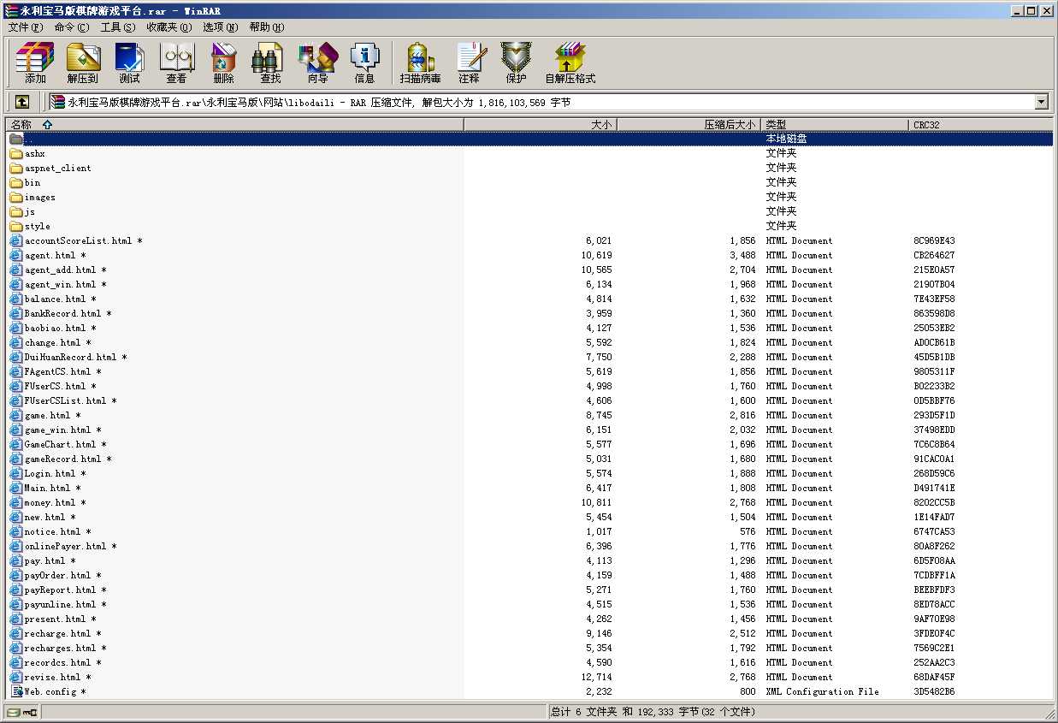Sort by 名称 column header
This screenshot has height=723, width=1058.
(x=234, y=124)
